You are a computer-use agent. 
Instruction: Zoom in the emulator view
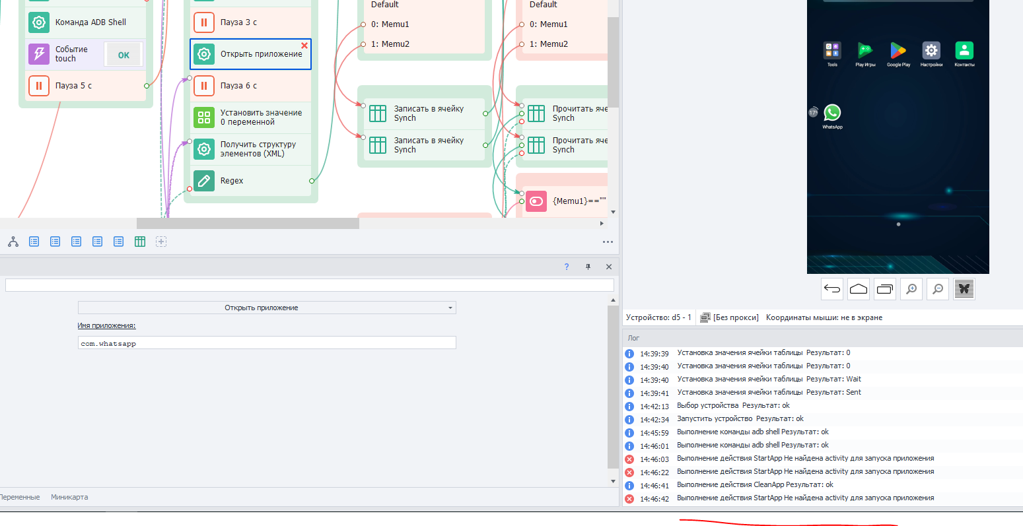[911, 288]
